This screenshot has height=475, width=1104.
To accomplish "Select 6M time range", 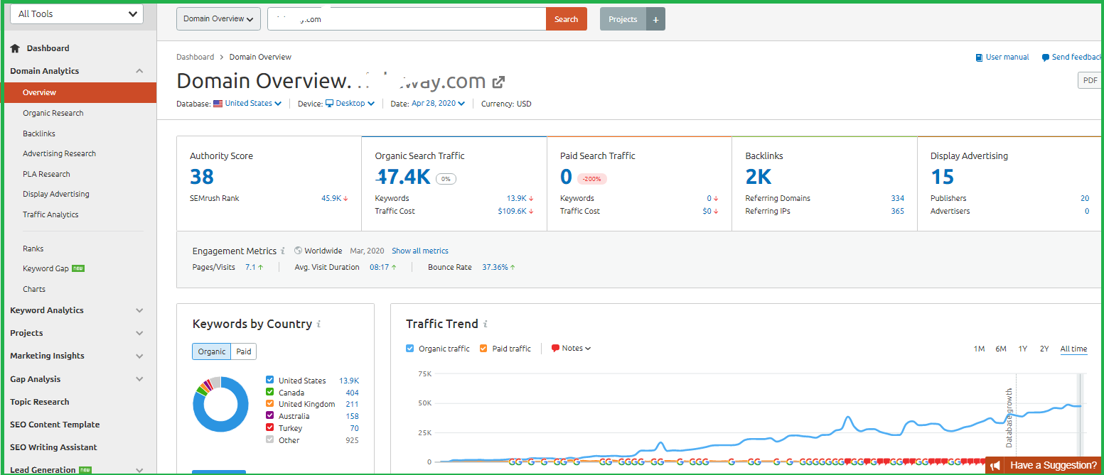I will coord(1001,349).
